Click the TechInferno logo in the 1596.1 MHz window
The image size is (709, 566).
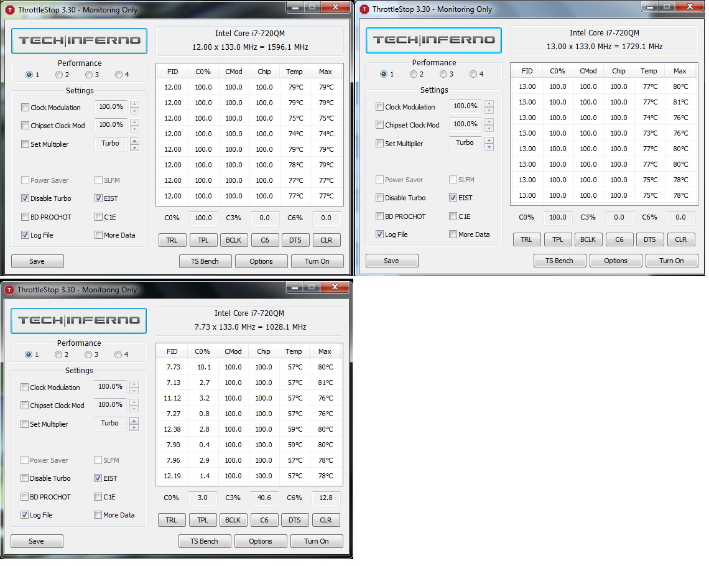79,41
